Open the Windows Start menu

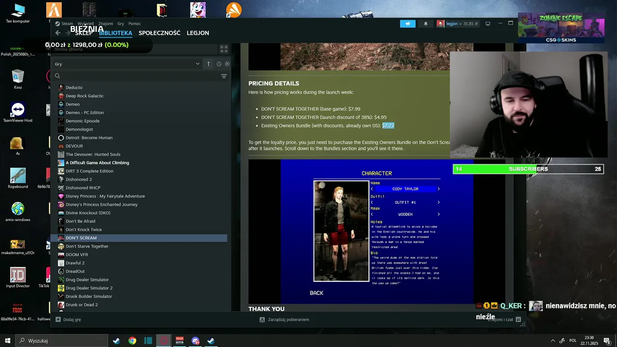8,341
